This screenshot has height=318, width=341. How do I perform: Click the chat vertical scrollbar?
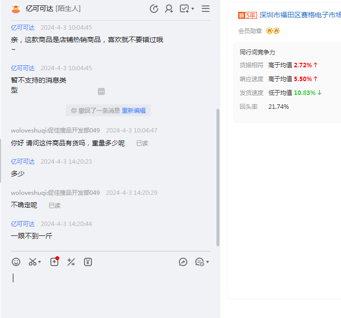(x=218, y=178)
